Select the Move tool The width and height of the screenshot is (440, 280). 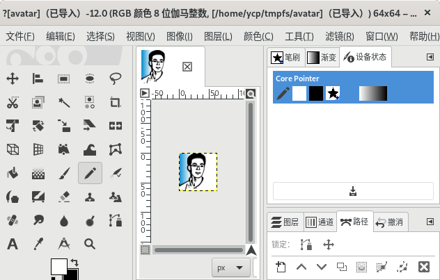click(x=13, y=79)
